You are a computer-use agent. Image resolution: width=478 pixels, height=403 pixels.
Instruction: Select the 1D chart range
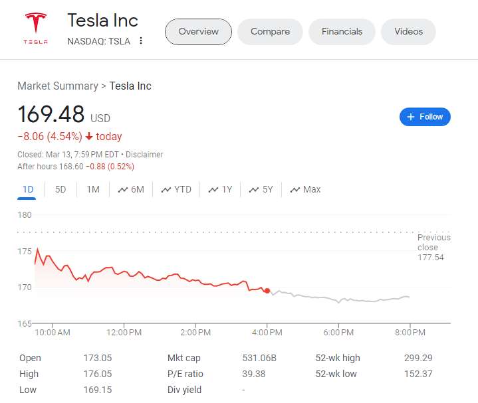[28, 189]
